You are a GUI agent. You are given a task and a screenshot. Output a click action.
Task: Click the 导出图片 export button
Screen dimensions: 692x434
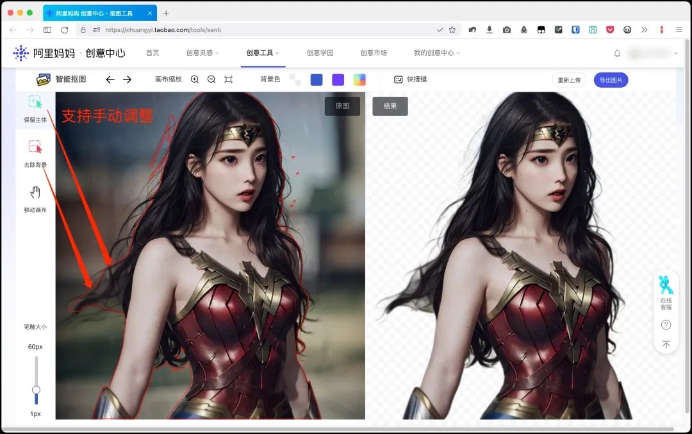pyautogui.click(x=611, y=80)
